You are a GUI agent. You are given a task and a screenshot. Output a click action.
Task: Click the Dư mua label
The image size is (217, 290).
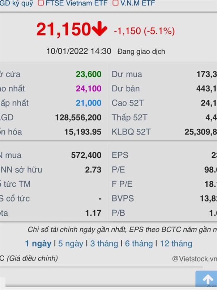(x=127, y=74)
